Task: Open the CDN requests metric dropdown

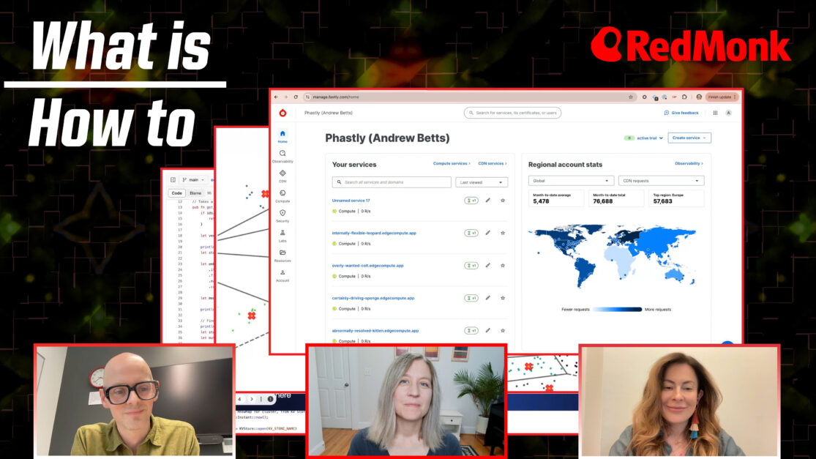Action: click(x=661, y=181)
